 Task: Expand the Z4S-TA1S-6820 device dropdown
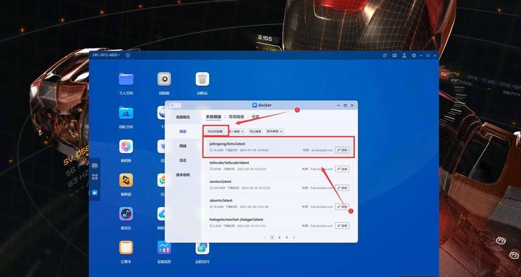106,55
